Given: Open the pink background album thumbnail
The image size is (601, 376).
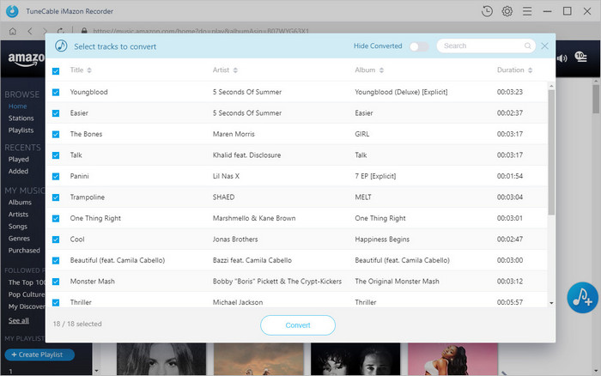Looking at the screenshot, I should coord(452,359).
